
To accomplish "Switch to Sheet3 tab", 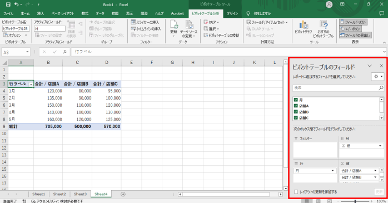I will (80, 194).
